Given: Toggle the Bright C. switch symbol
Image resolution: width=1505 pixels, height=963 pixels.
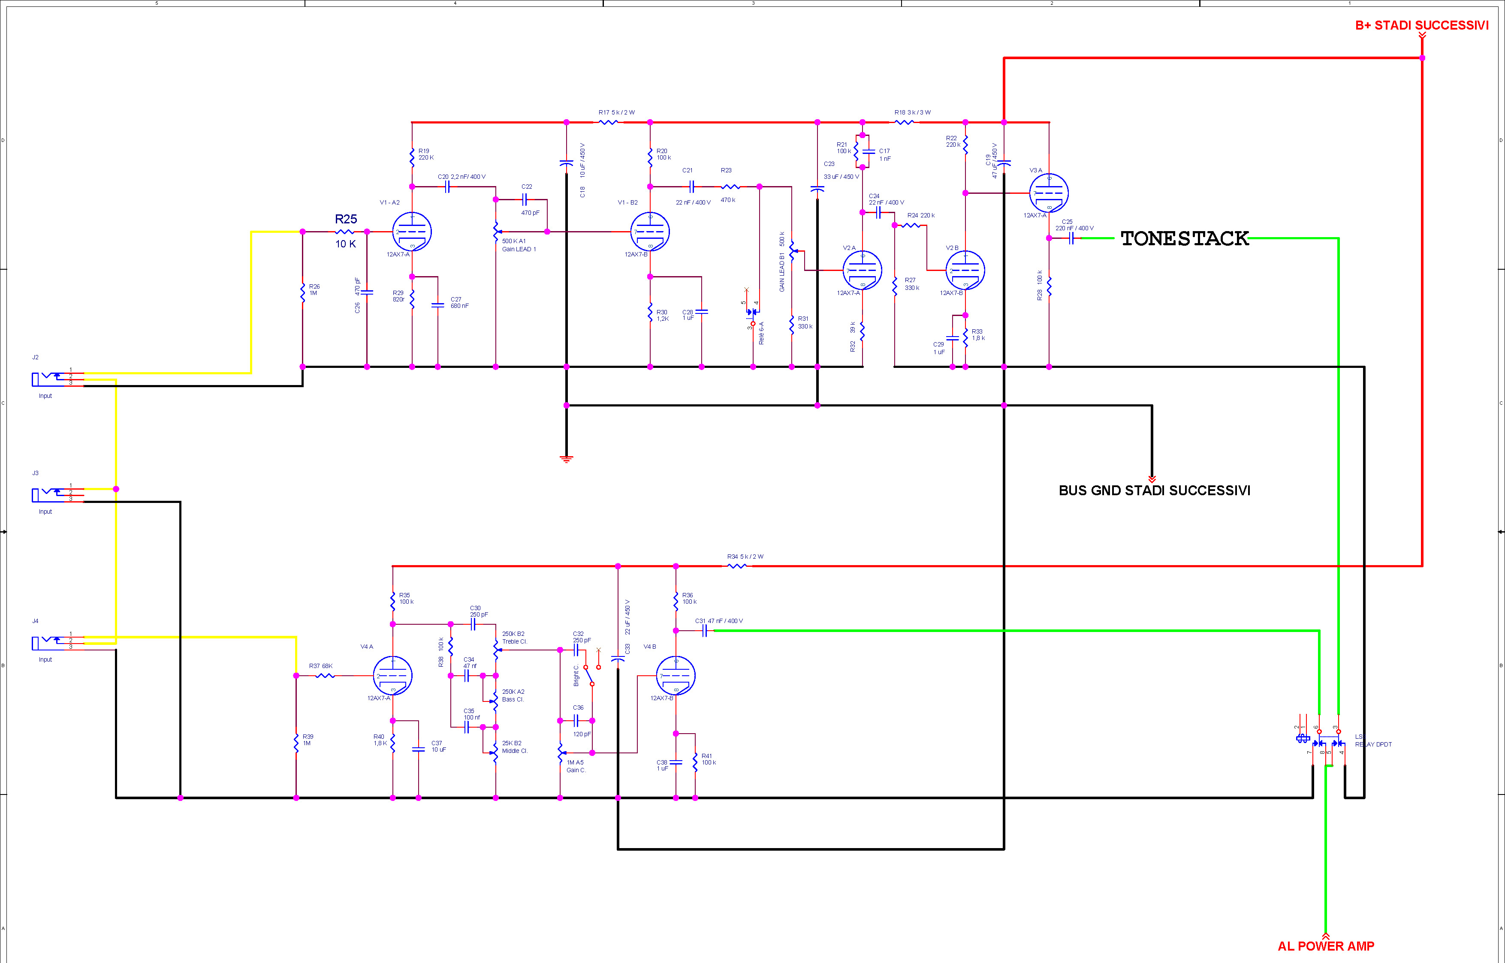Looking at the screenshot, I should [x=589, y=675].
